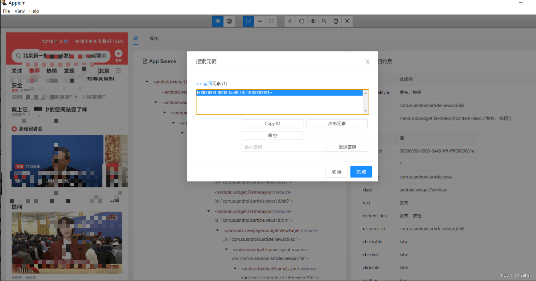Image resolution: width=536 pixels, height=281 pixels.
Task: Tap the female reporter news thumbnail
Action: (x=67, y=243)
